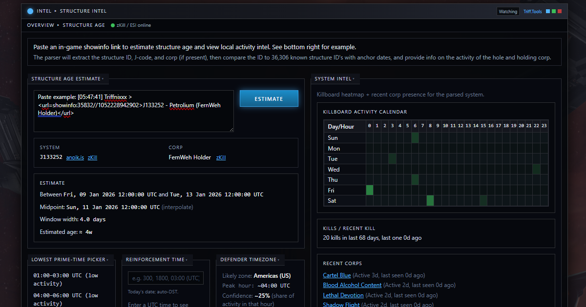Click the FernWeh Holder corp name
The width and height of the screenshot is (586, 307).
(190, 157)
